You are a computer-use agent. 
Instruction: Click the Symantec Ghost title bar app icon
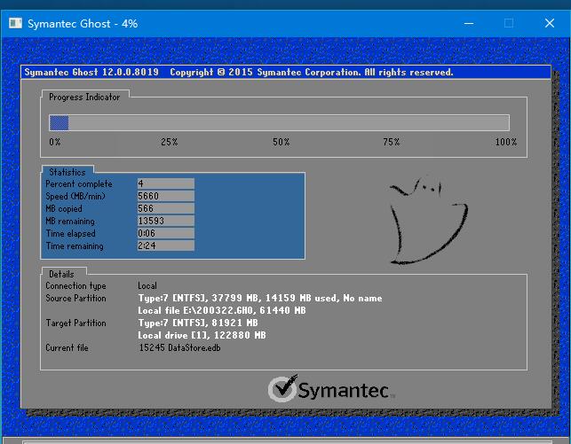click(15, 24)
